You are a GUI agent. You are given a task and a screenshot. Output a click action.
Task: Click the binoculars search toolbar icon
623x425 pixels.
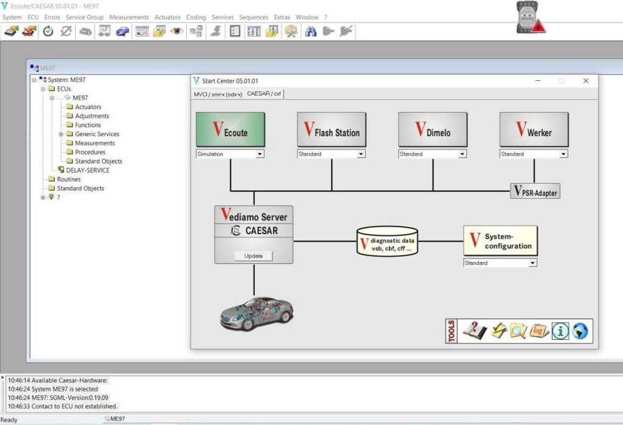coord(311,31)
